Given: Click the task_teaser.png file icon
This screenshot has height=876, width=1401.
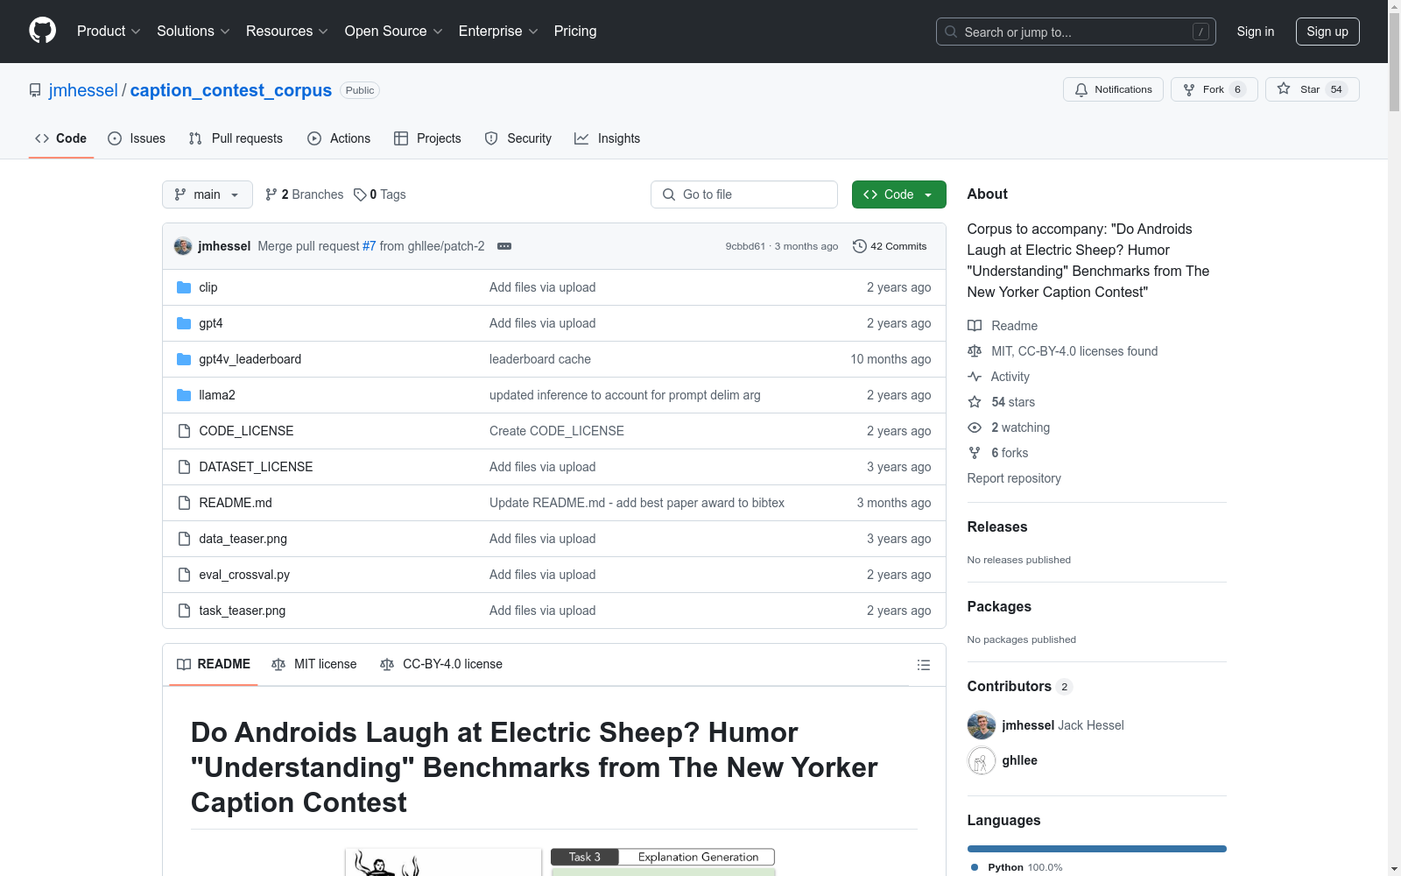Looking at the screenshot, I should (x=184, y=611).
